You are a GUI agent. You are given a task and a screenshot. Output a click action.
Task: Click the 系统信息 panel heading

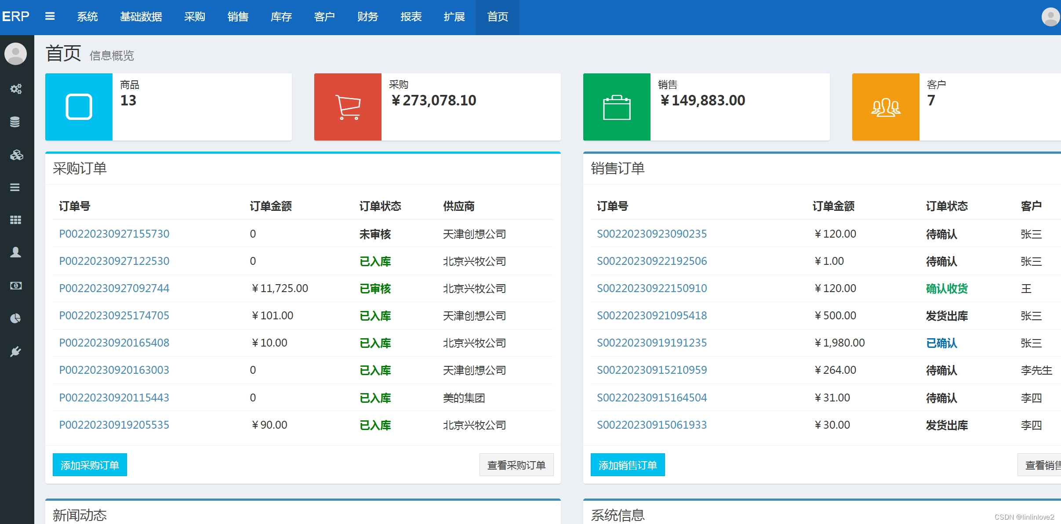618,515
